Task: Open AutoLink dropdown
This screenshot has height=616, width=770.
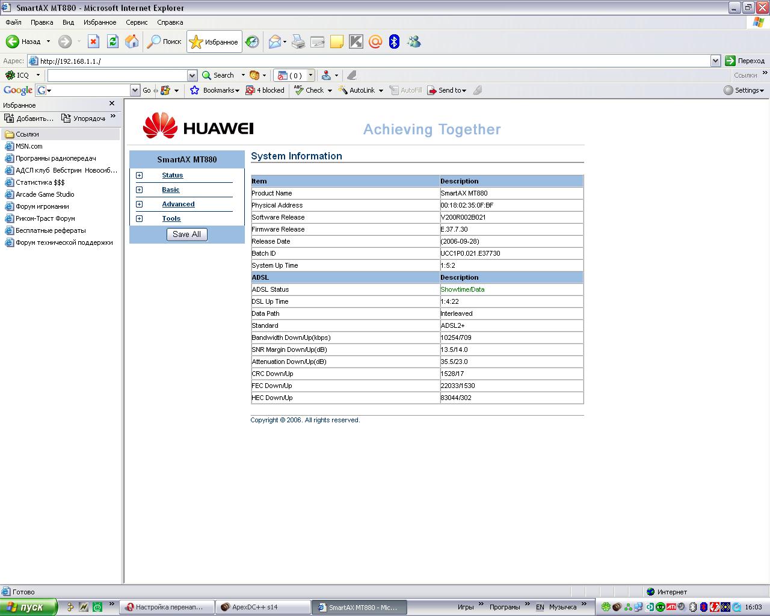Action: point(381,90)
